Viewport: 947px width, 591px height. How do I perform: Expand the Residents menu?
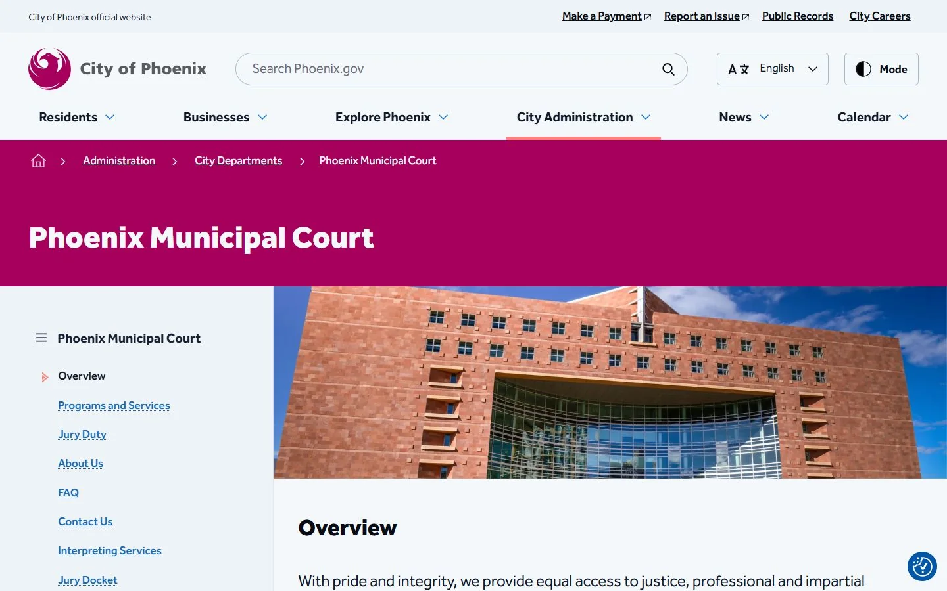coord(77,117)
